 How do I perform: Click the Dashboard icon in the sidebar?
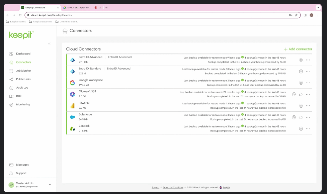click(11, 54)
